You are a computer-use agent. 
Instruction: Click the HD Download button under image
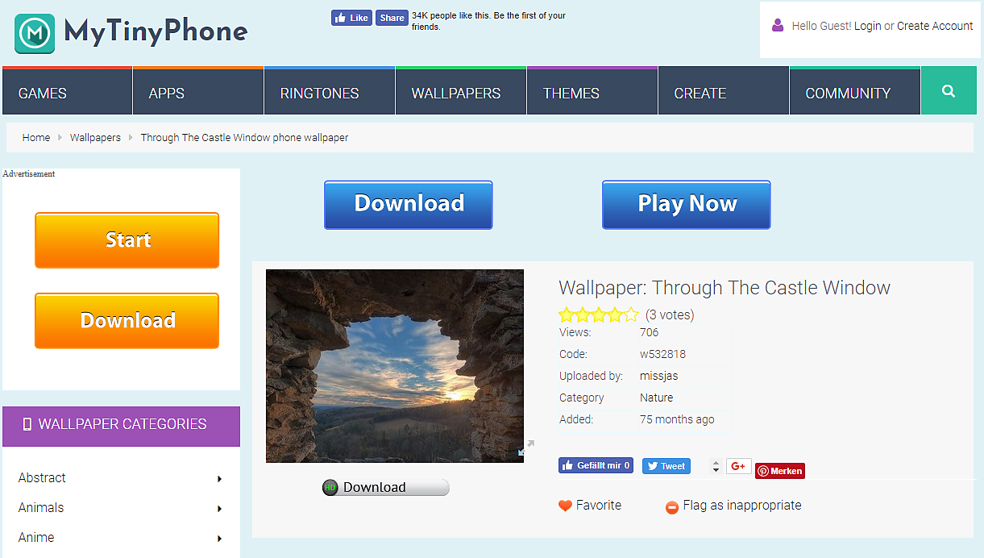click(385, 487)
